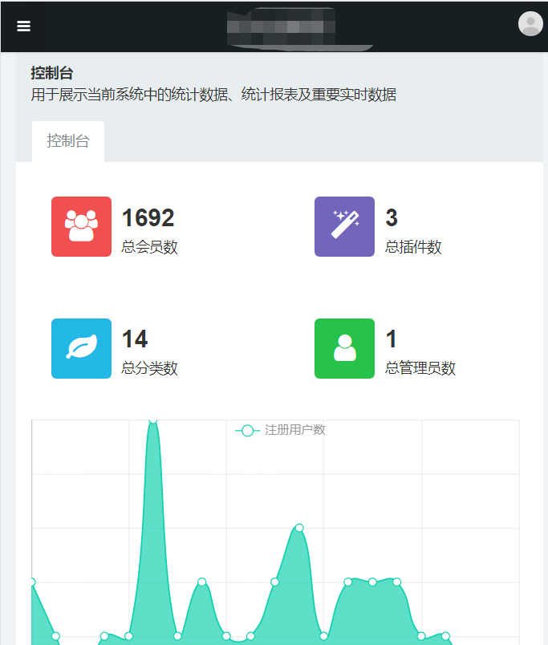
Task: Click the bold 控制台 page heading
Action: [x=52, y=73]
